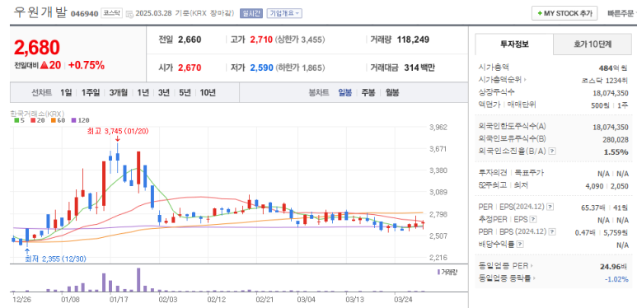The height and width of the screenshot is (308, 637).
Task: Open the 빠른주문 quick order menu
Action: pyautogui.click(x=622, y=13)
